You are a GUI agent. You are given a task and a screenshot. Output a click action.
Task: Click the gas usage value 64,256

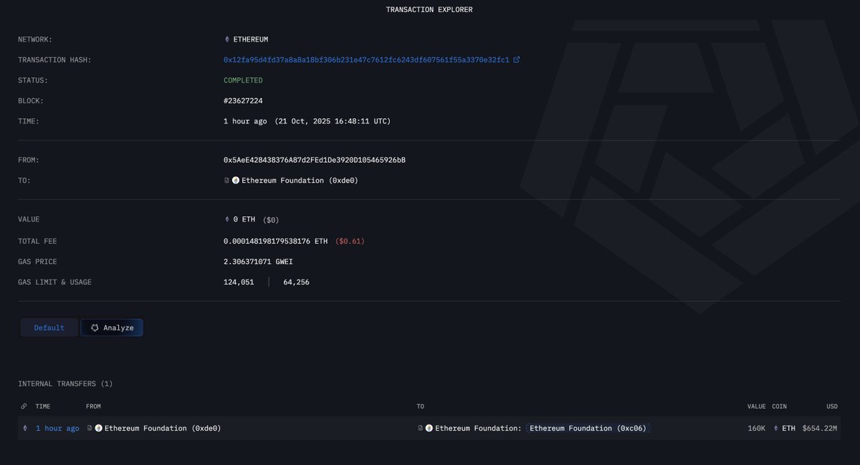tap(296, 282)
